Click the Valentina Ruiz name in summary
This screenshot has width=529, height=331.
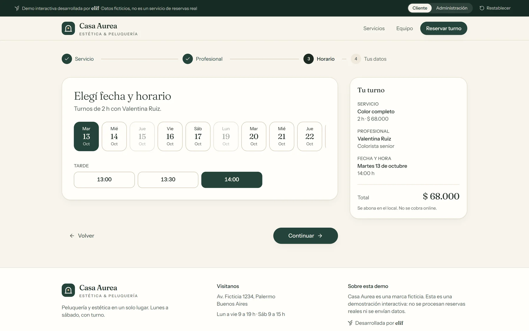[x=374, y=139]
